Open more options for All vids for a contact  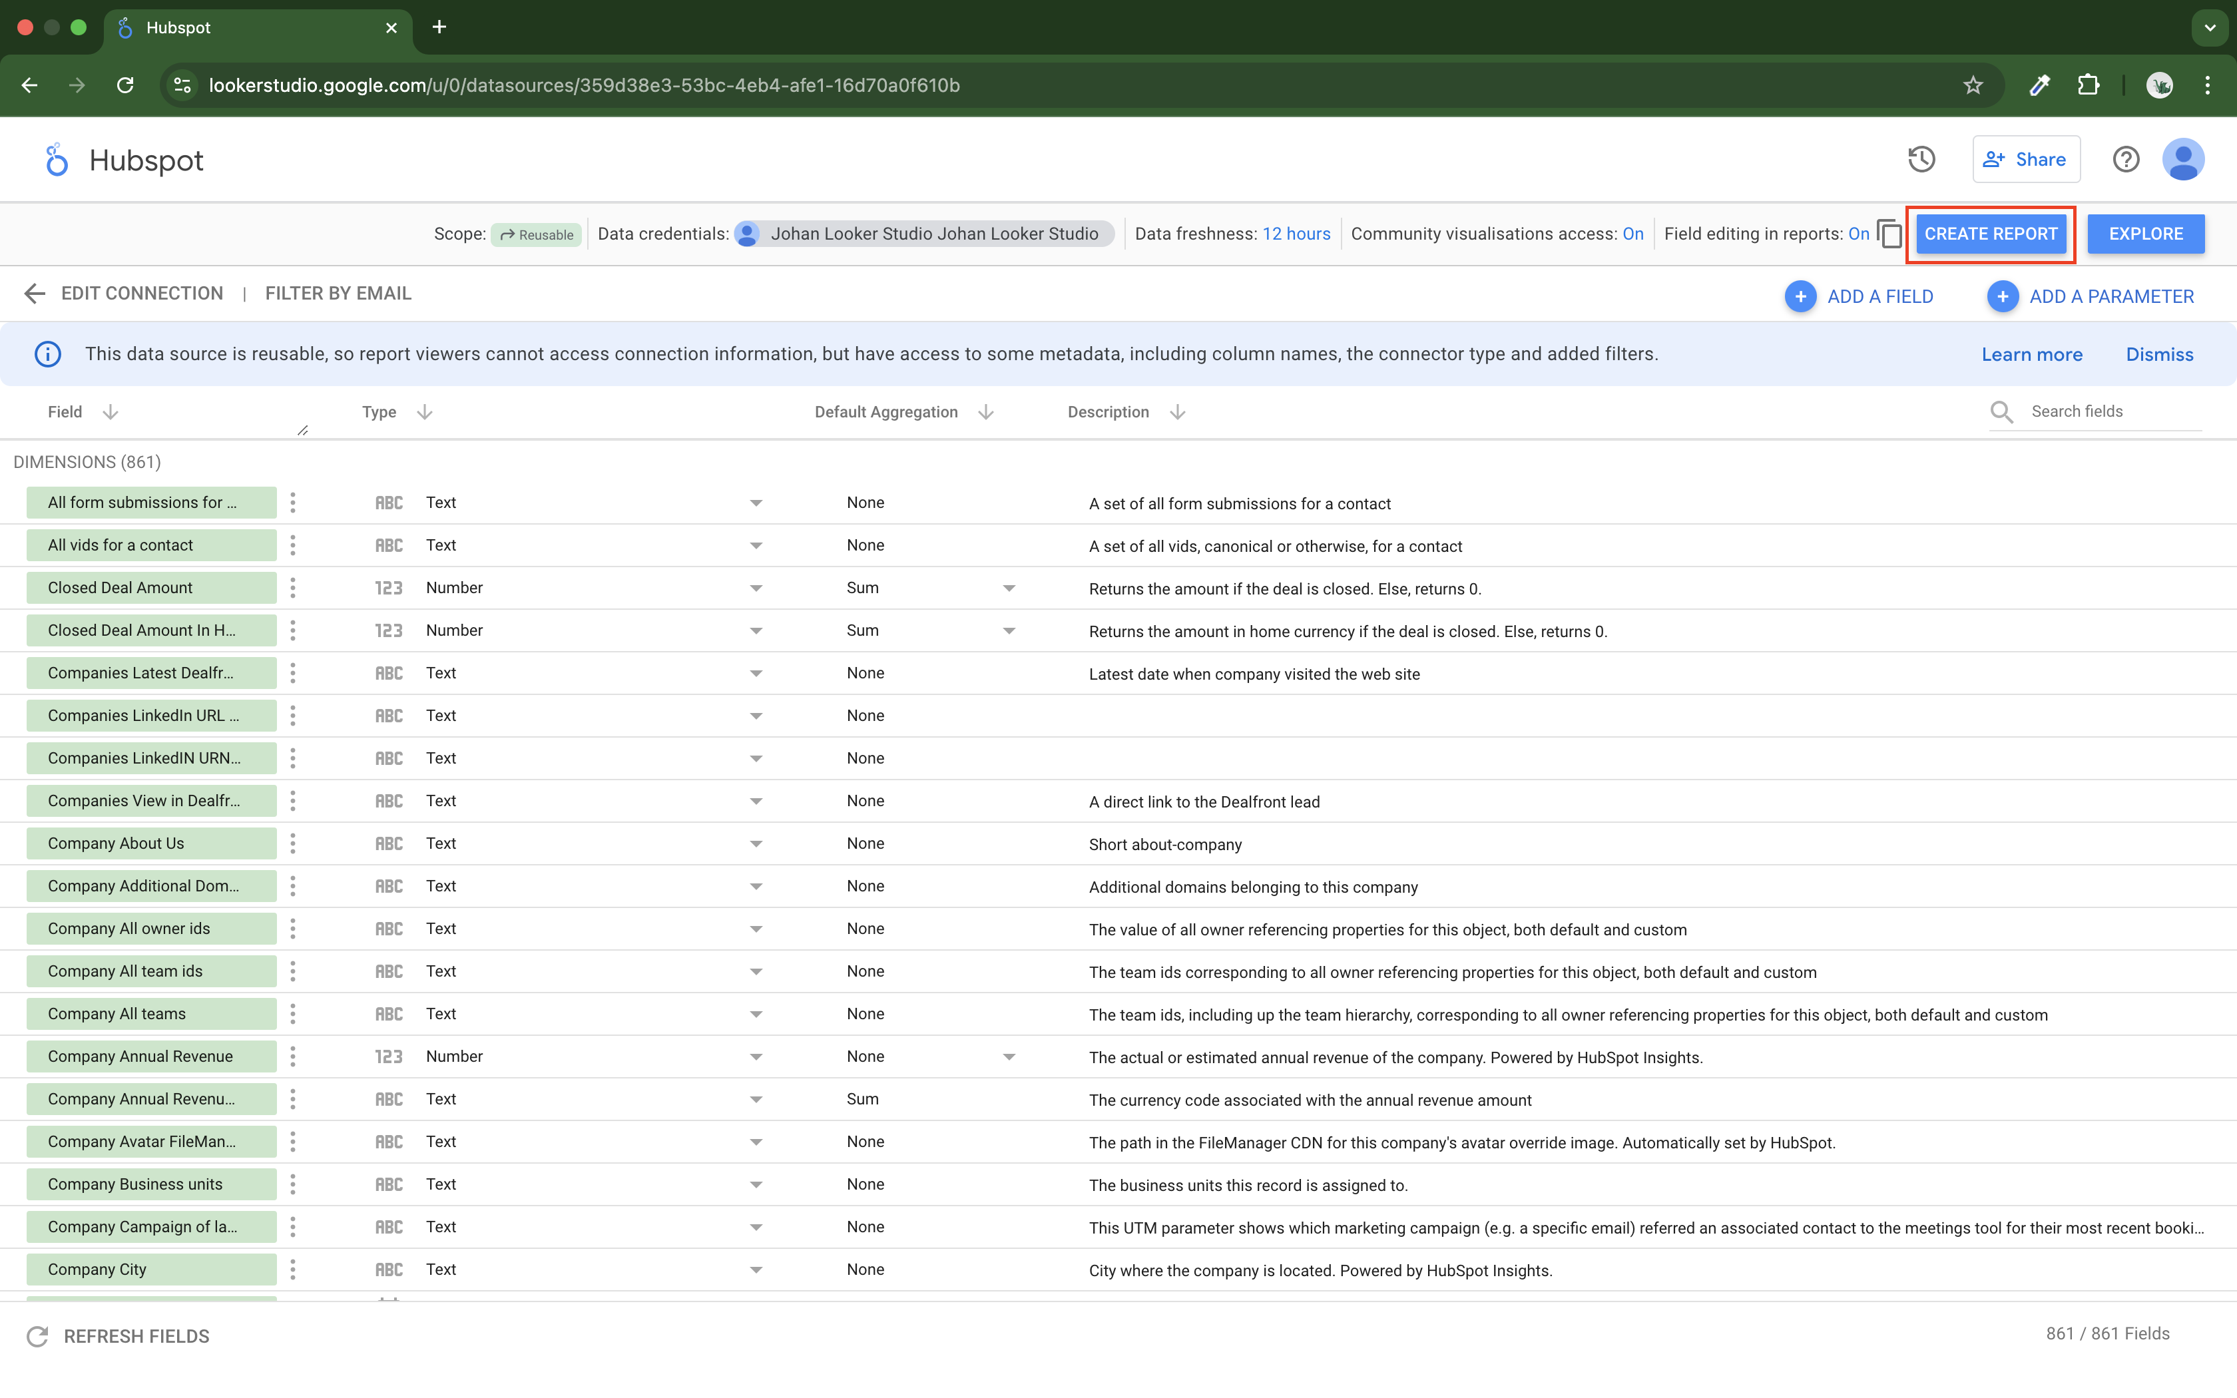pos(293,545)
